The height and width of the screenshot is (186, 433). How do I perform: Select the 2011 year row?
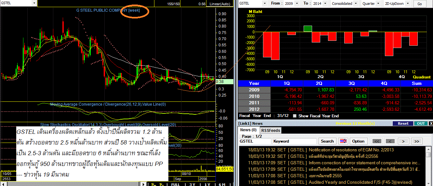(x=254, y=103)
